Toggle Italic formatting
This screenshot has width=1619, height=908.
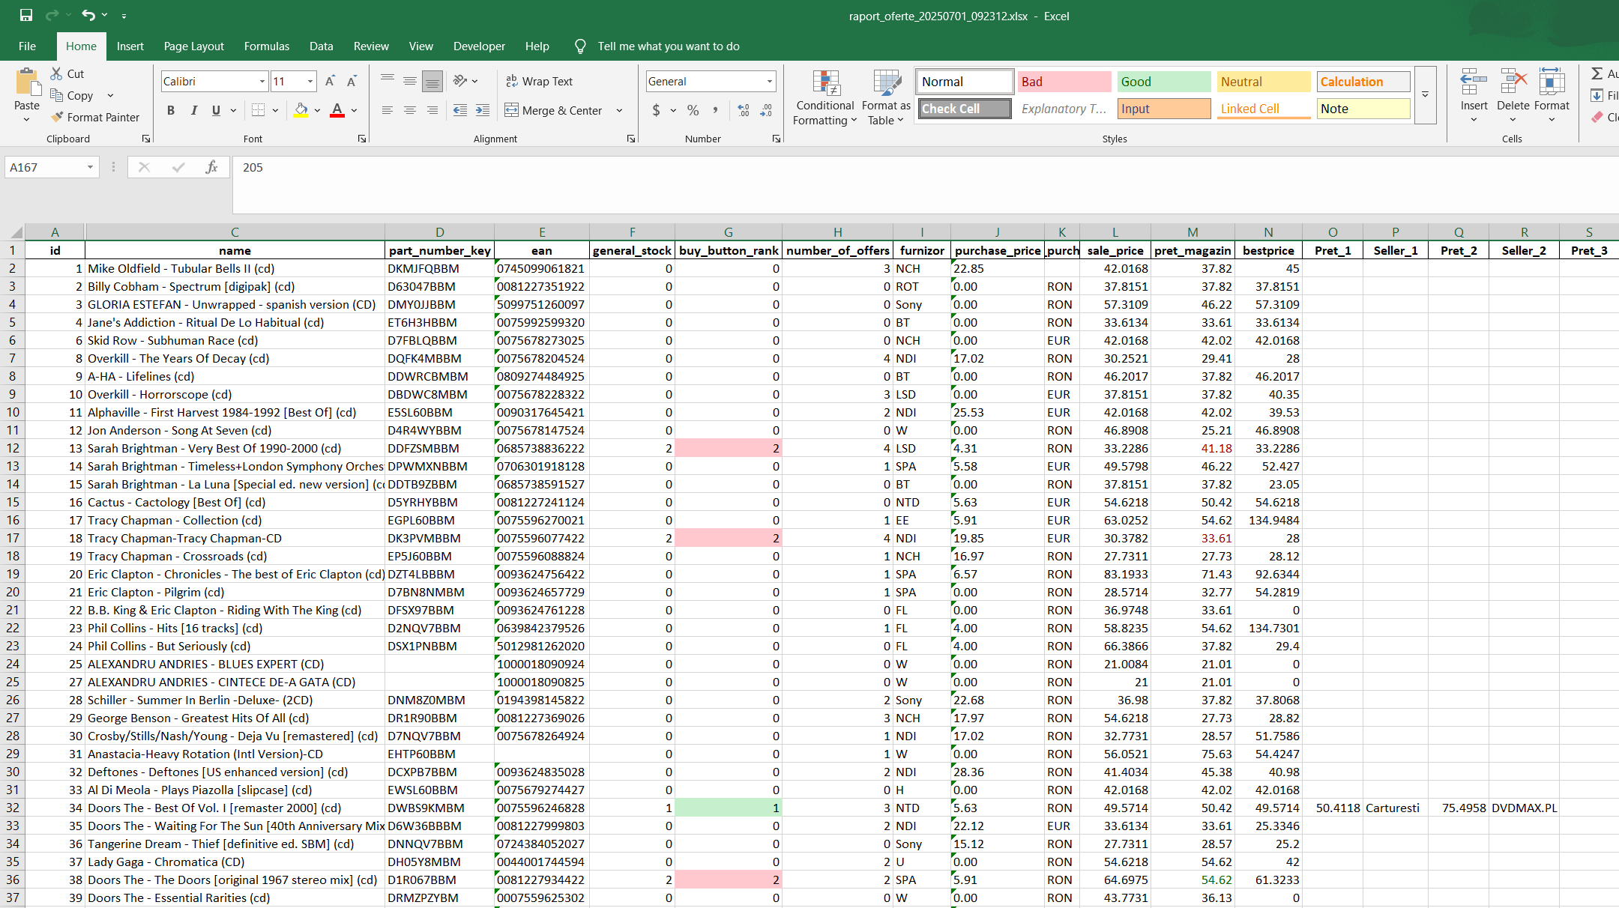[194, 110]
